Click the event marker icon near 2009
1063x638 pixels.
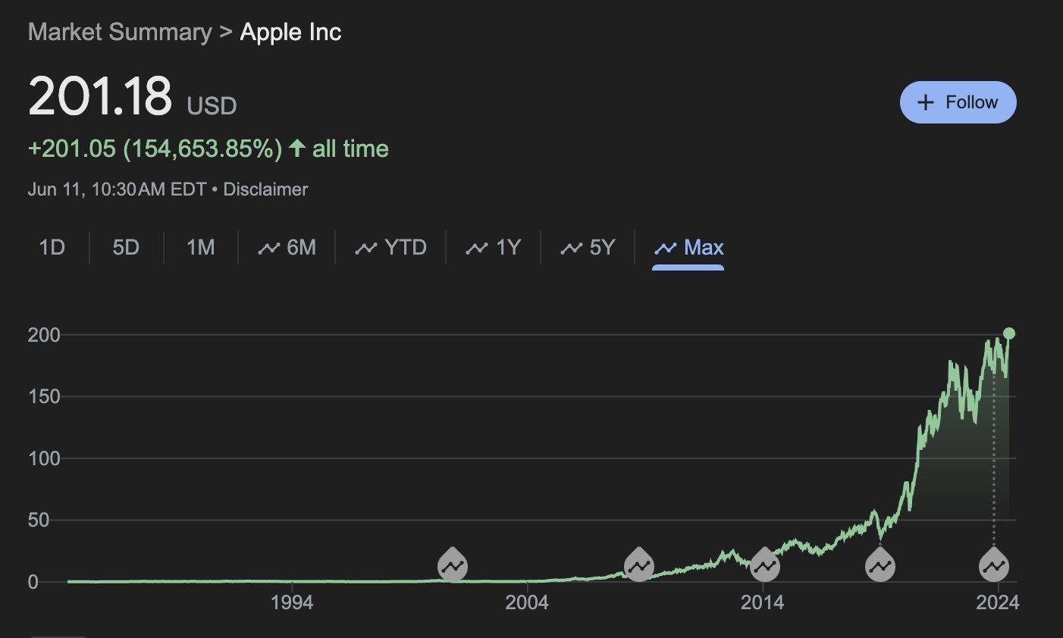(x=639, y=565)
